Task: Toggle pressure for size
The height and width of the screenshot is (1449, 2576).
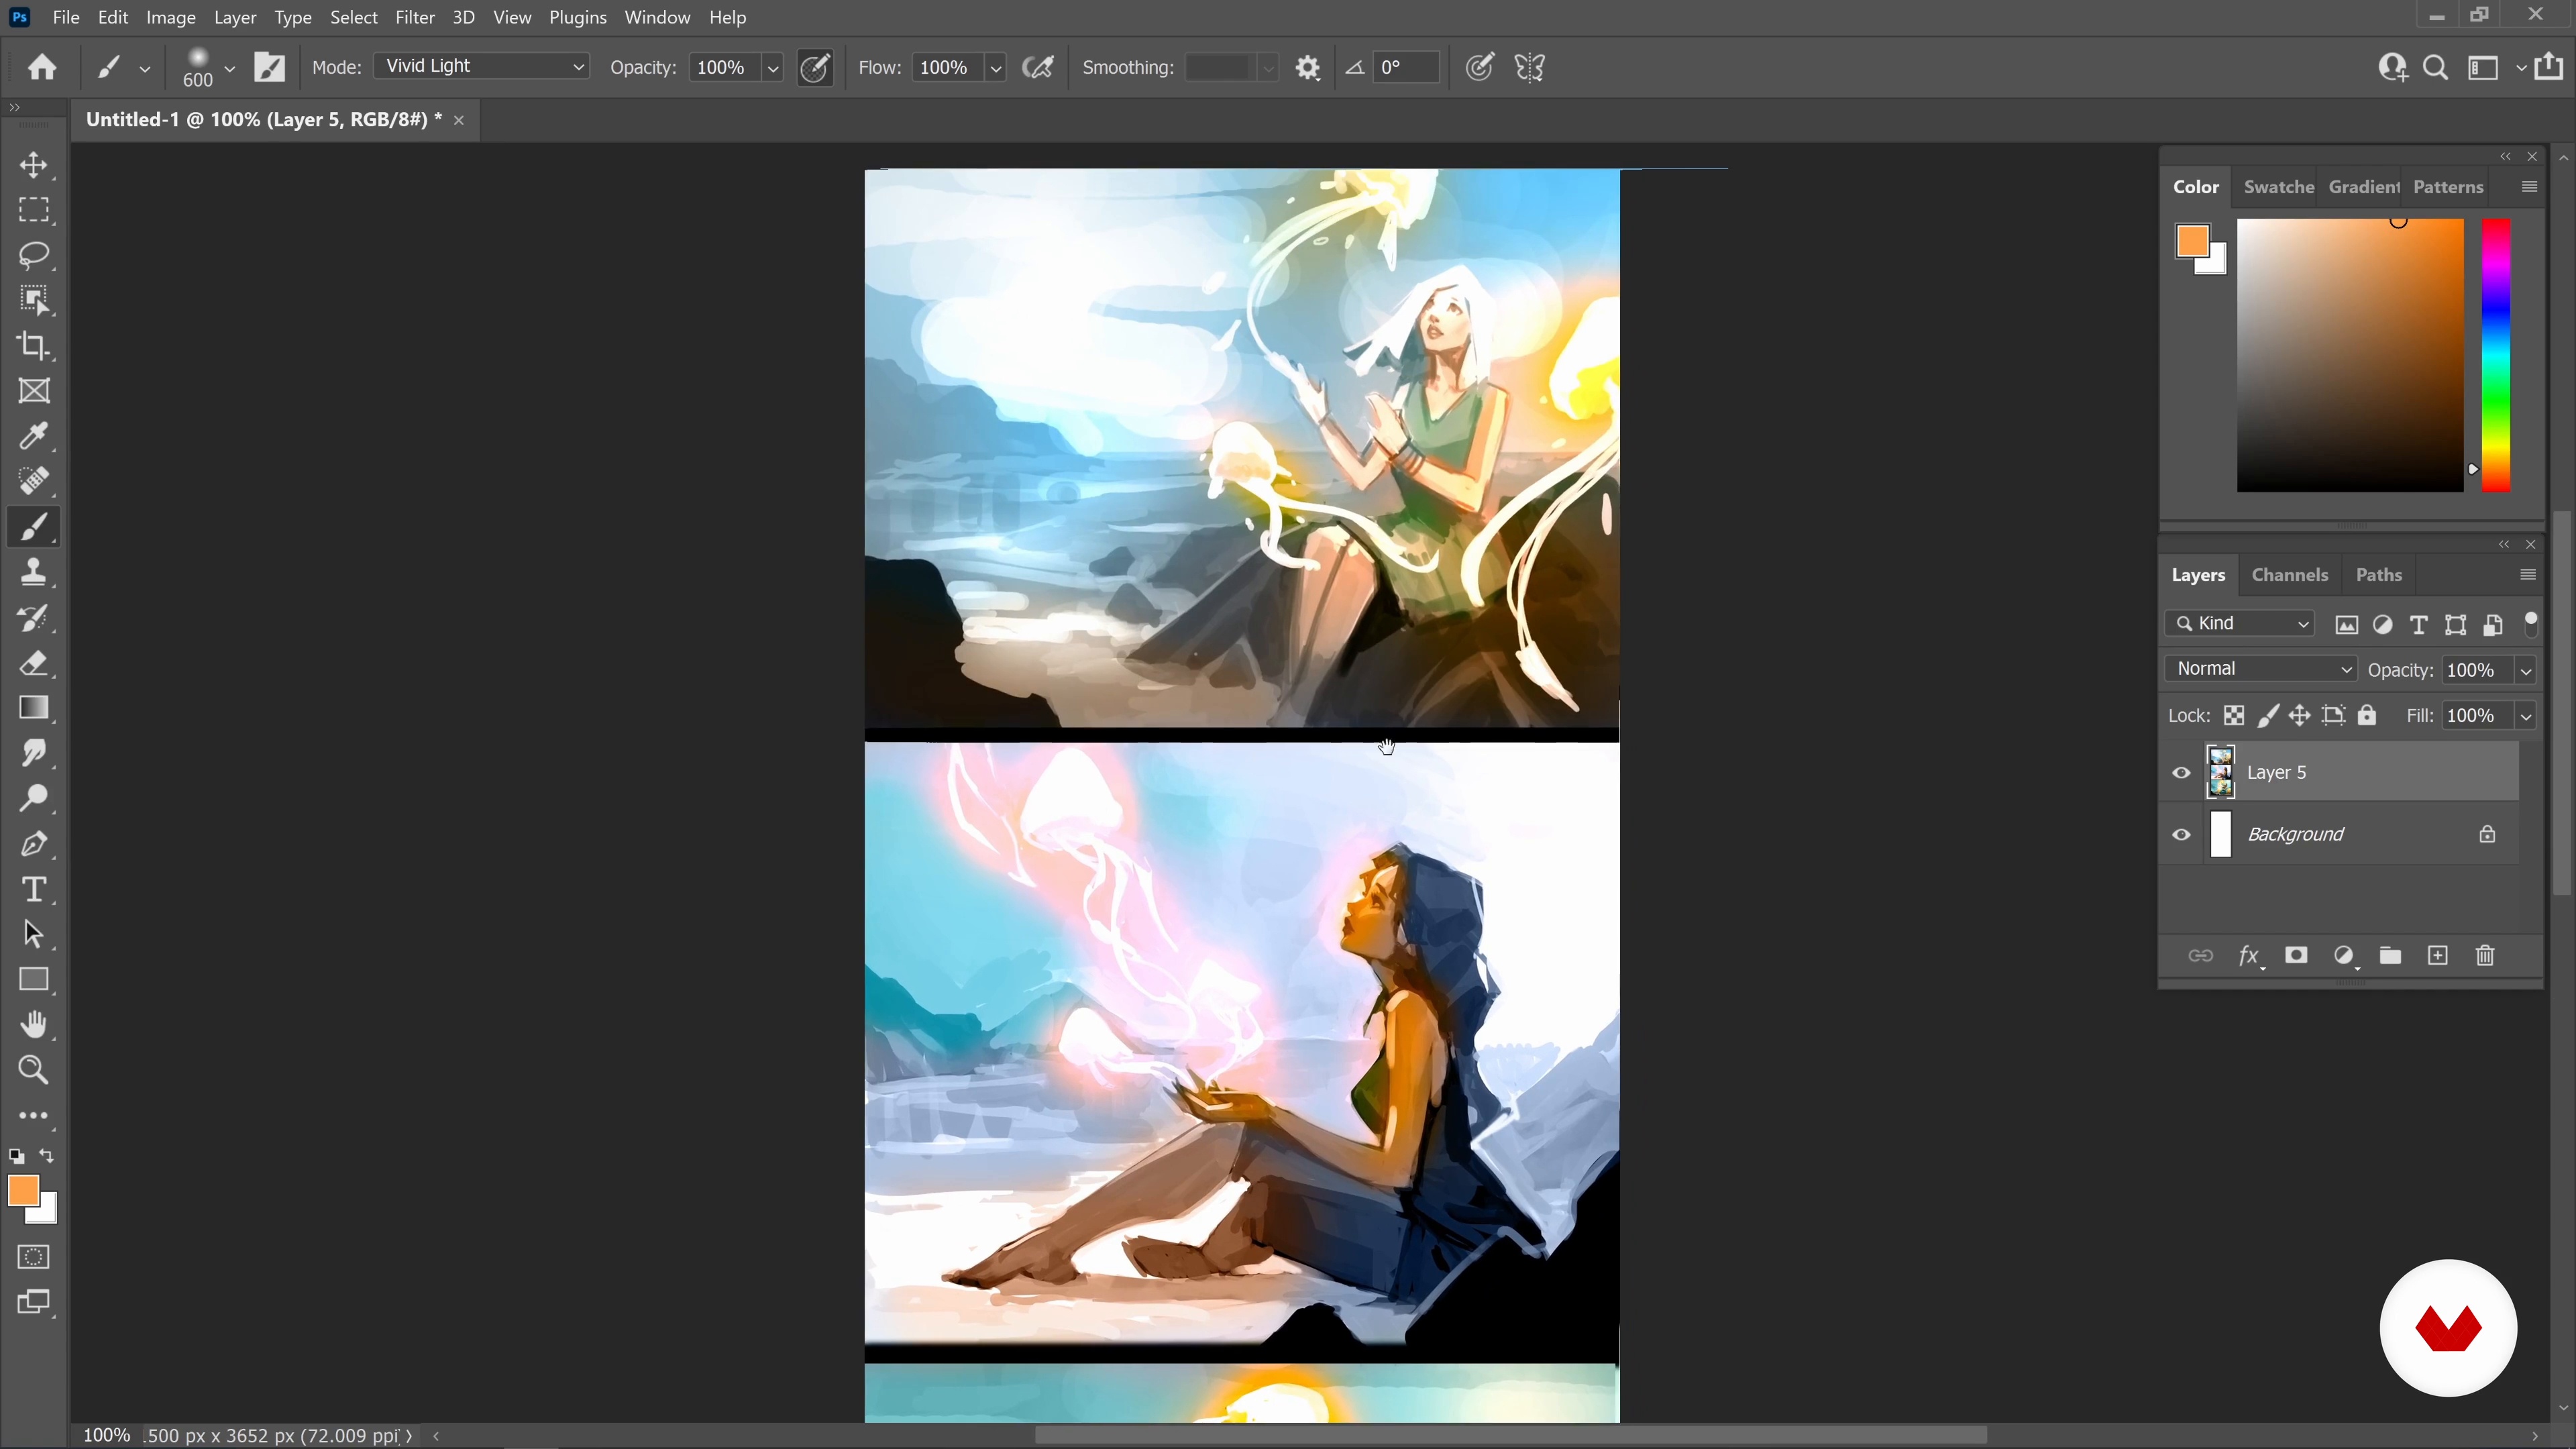Action: (1479, 68)
